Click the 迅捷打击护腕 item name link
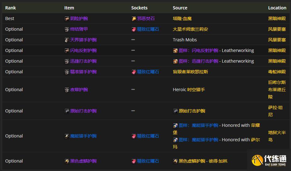 pyautogui.click(x=83, y=61)
